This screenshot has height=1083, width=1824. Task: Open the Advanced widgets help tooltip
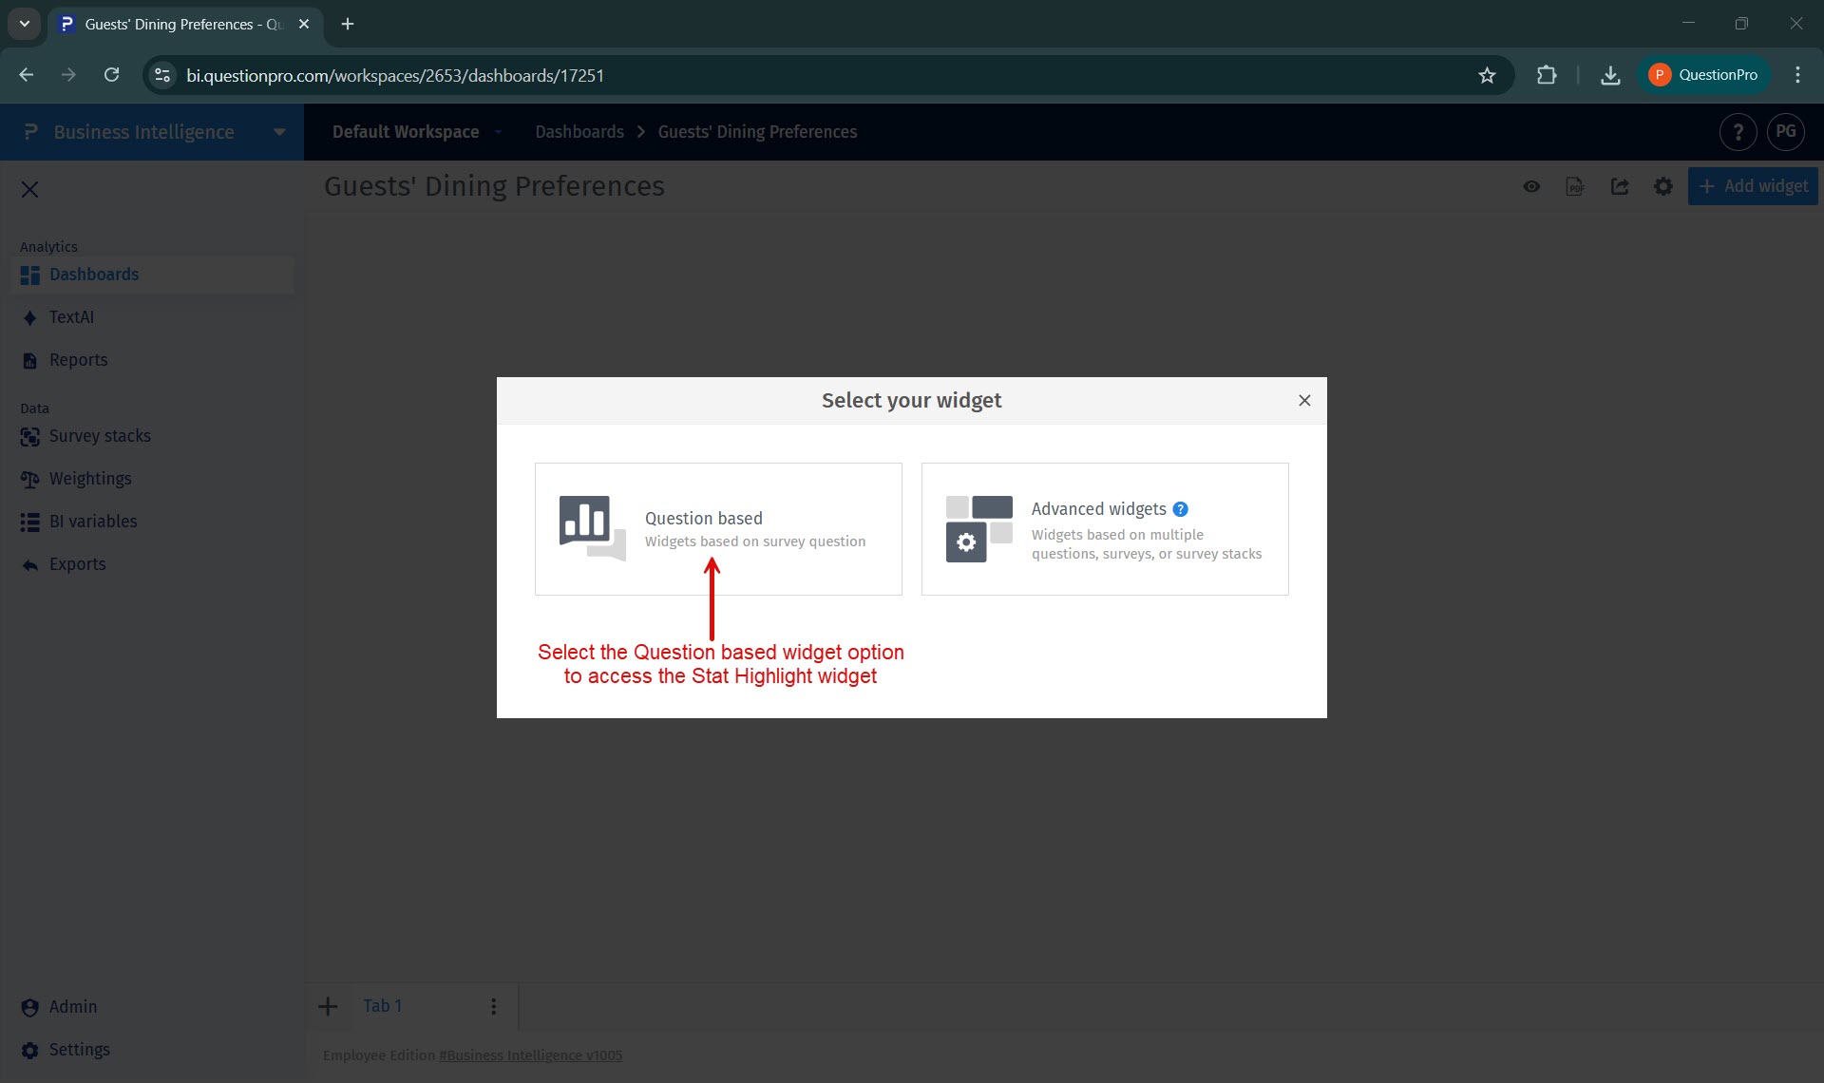1180,509
